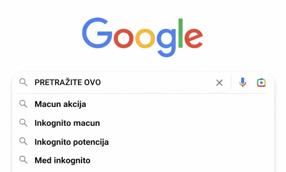Image resolution: width=286 pixels, height=172 pixels.
Task: Click the search icon beside Macun akcija
Action: (23, 104)
